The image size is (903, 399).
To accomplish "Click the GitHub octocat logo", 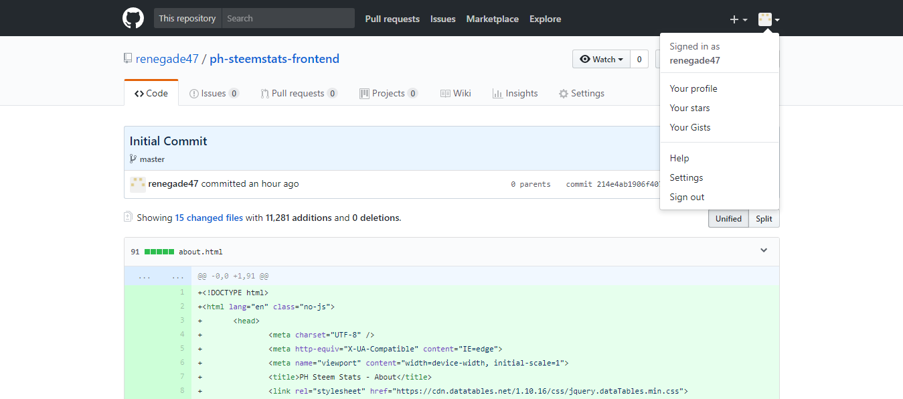I will click(133, 18).
